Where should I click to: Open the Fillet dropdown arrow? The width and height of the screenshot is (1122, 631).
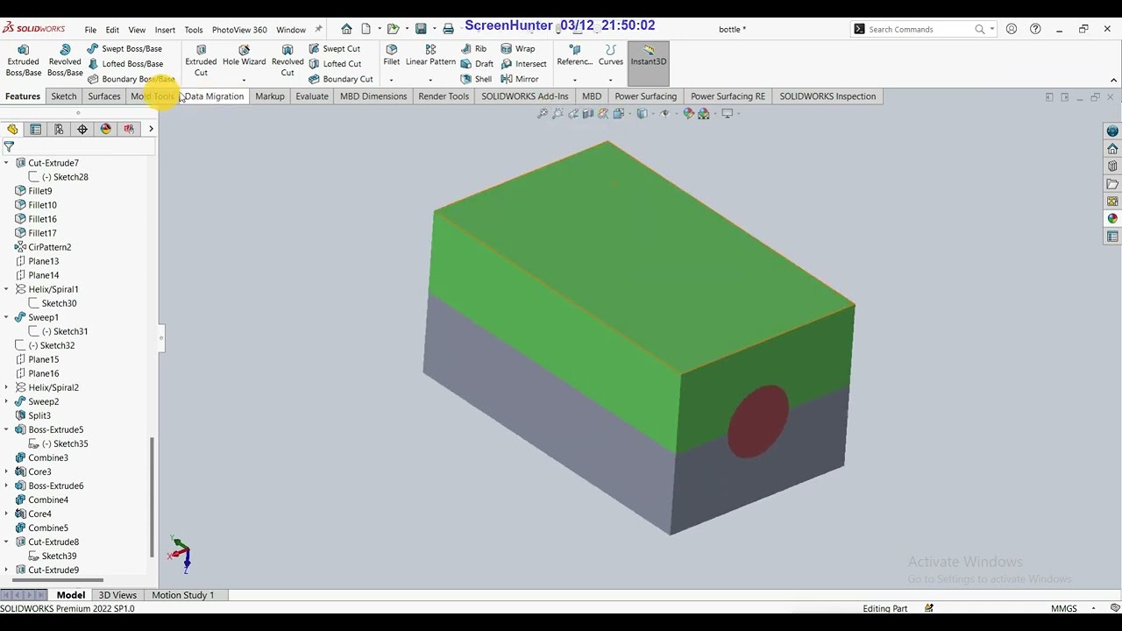(x=391, y=80)
